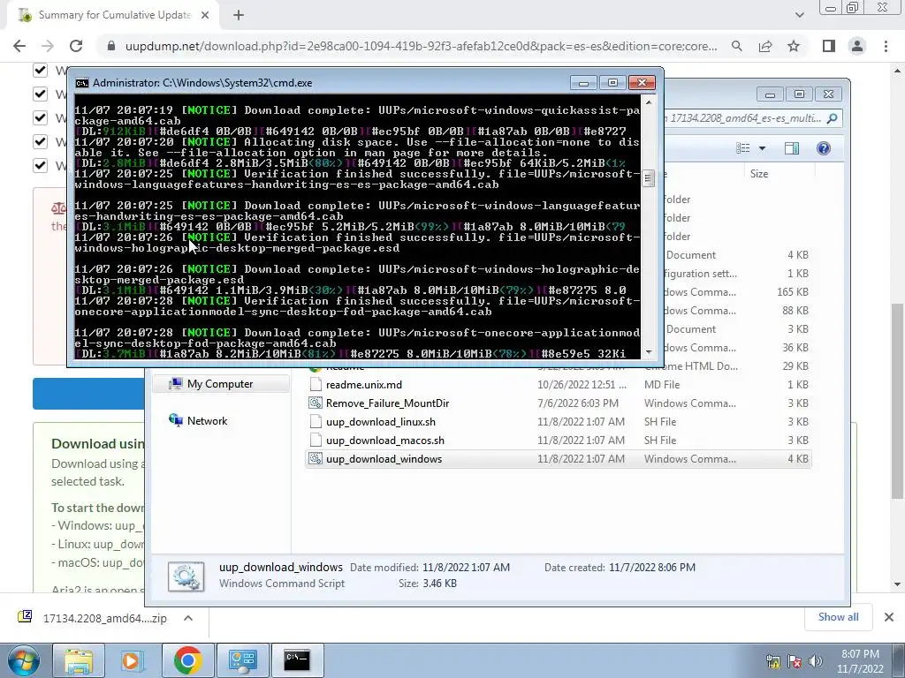The image size is (905, 678).
Task: Click page scrollbar down arrow in Chrome
Action: (897, 584)
